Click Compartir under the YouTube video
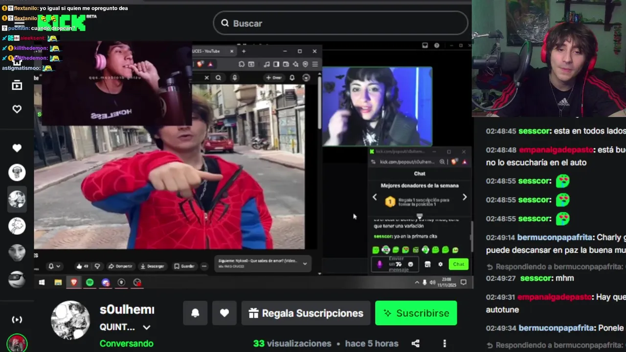This screenshot has height=352, width=626. click(x=120, y=266)
